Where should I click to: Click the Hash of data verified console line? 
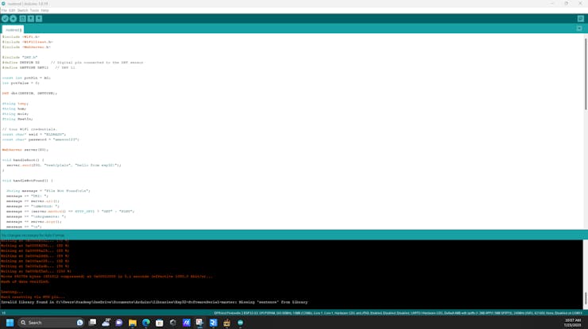[x=25, y=282]
